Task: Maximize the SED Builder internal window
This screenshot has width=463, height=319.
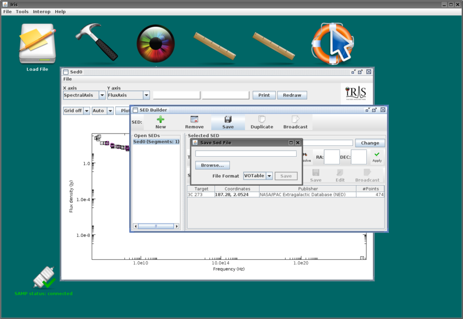Action: (x=375, y=110)
